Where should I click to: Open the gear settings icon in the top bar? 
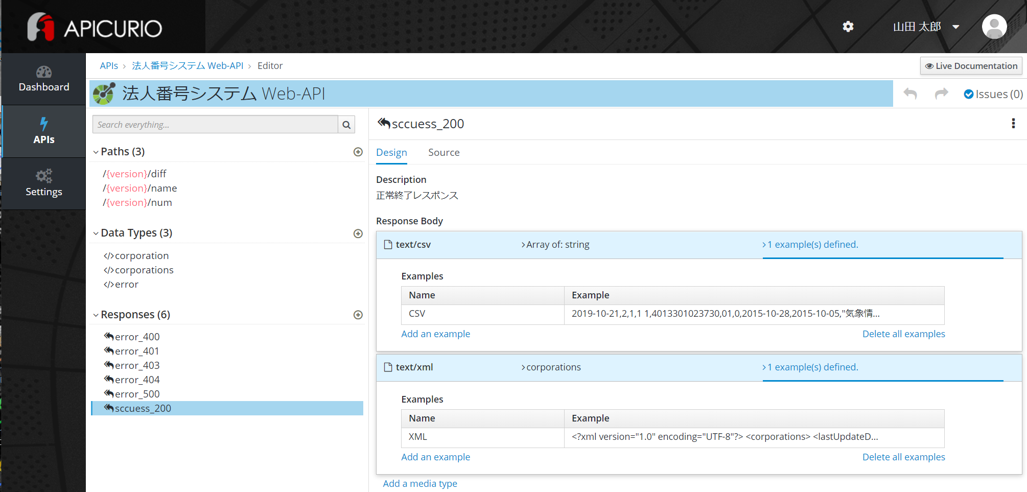848,27
